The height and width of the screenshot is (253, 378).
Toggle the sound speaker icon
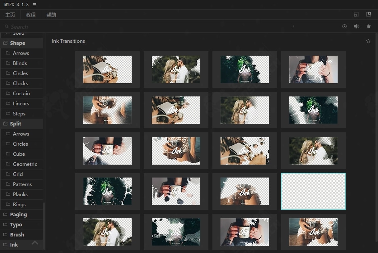(357, 26)
